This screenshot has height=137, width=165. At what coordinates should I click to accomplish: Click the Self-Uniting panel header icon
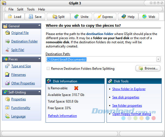(x=5, y=92)
